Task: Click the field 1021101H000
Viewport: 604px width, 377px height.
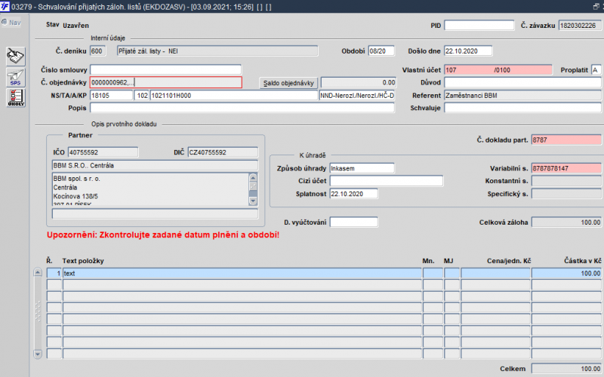Action: pyautogui.click(x=234, y=95)
